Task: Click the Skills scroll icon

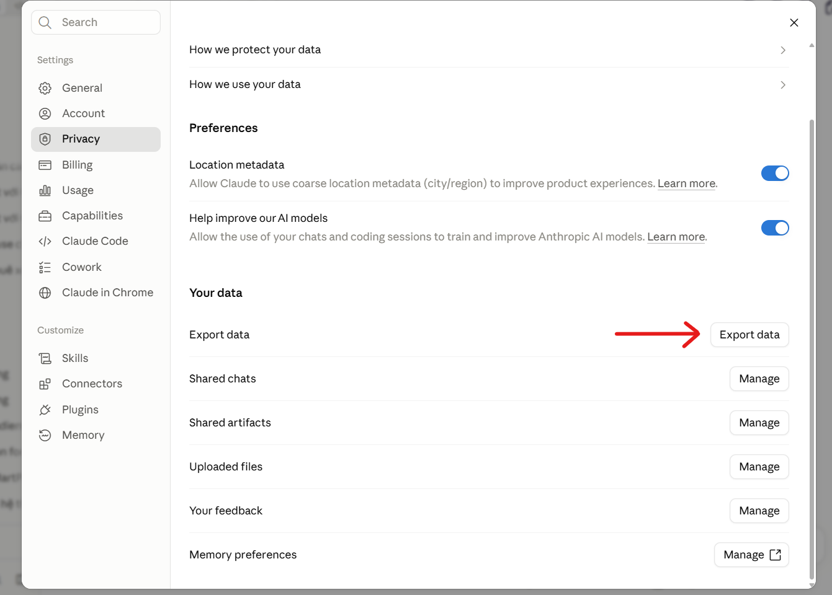Action: click(45, 358)
